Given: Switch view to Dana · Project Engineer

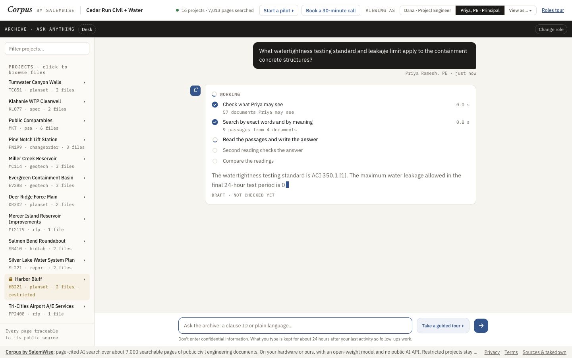Looking at the screenshot, I should pyautogui.click(x=427, y=10).
